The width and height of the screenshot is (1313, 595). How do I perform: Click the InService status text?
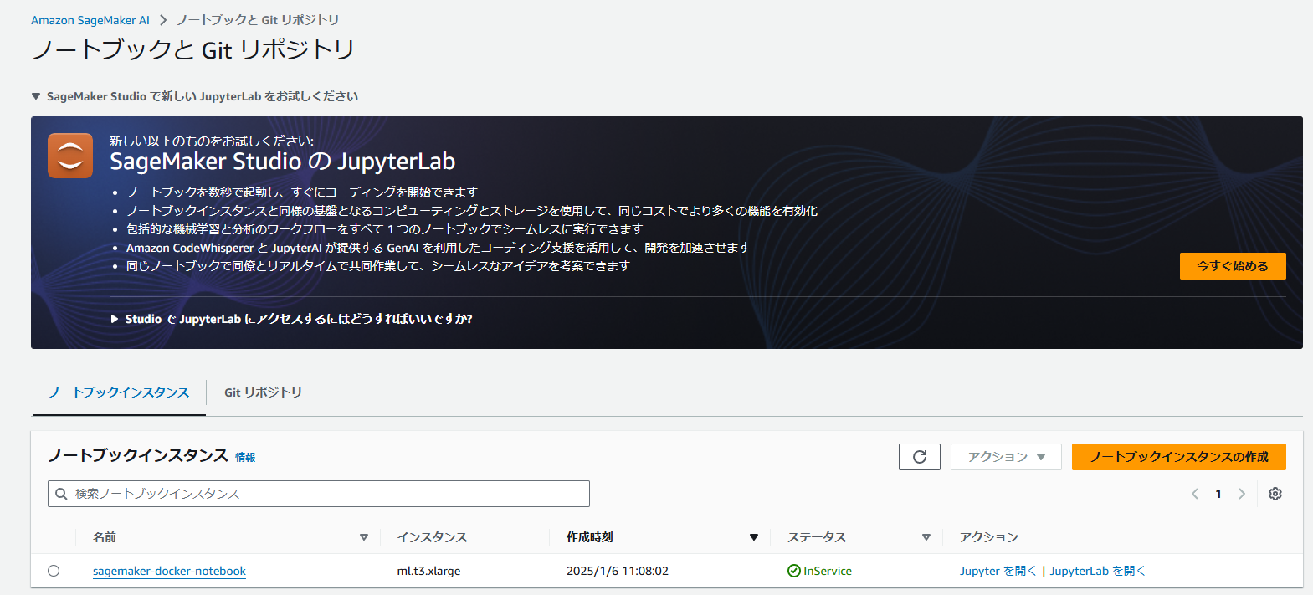tap(828, 571)
